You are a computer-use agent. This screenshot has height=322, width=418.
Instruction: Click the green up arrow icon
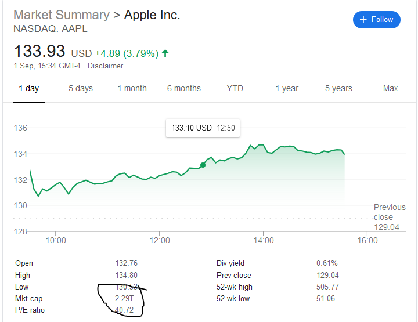pos(165,53)
